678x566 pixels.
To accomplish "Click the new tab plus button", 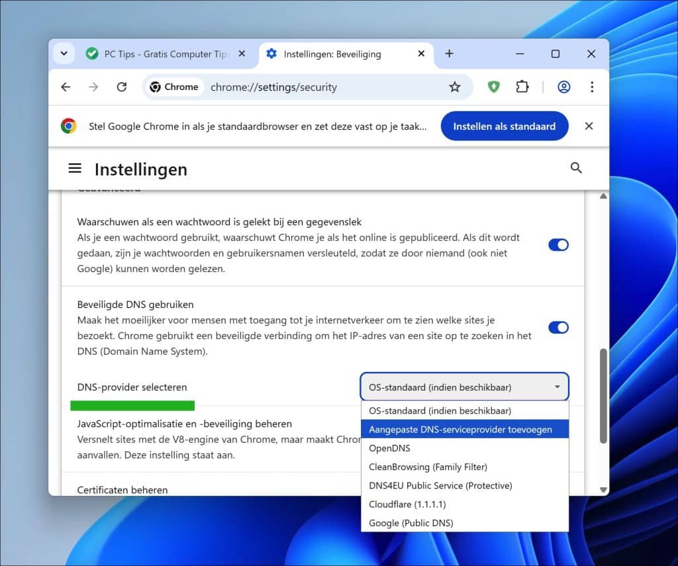I will click(x=450, y=54).
